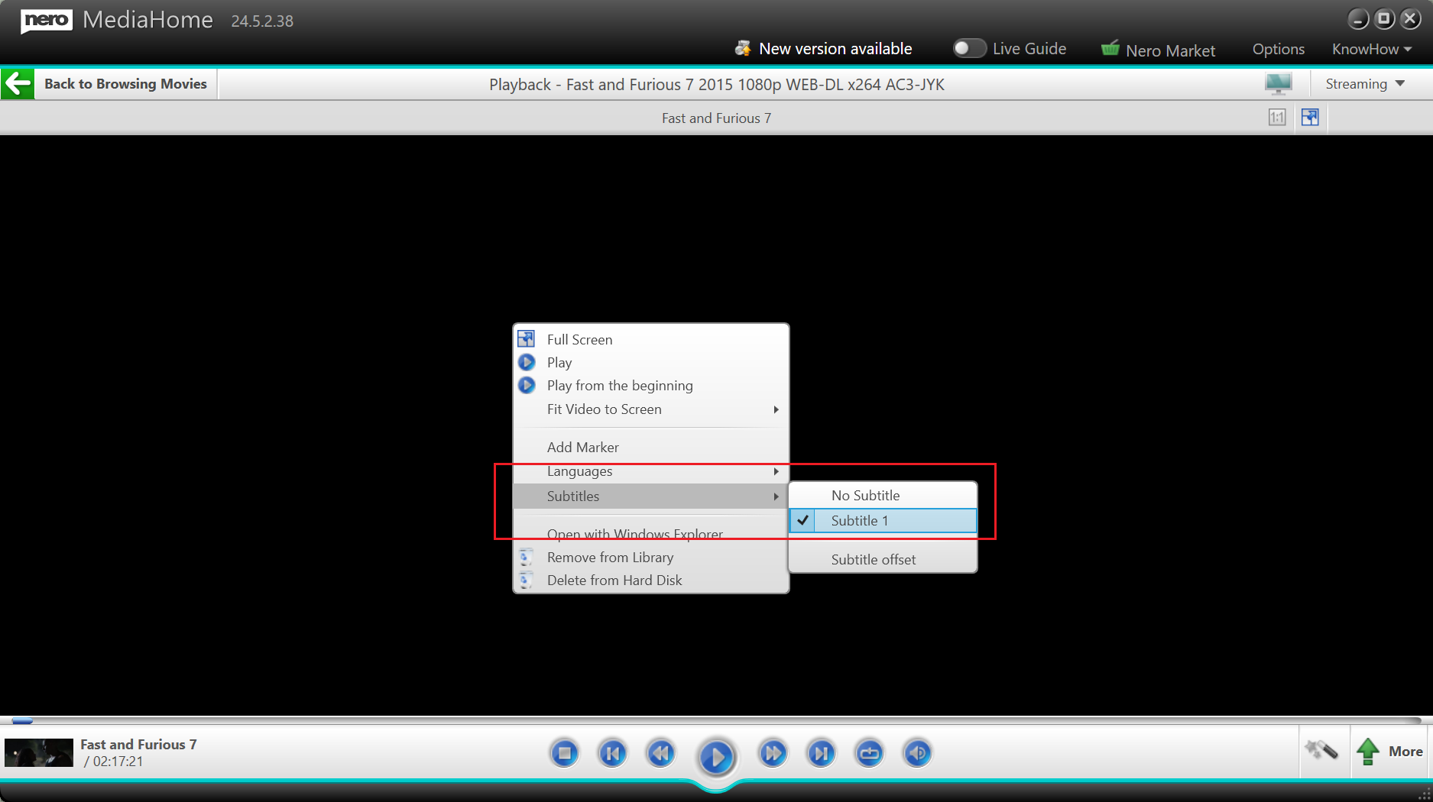Image resolution: width=1433 pixels, height=802 pixels.
Task: Click the Full Screen menu icon
Action: [527, 339]
